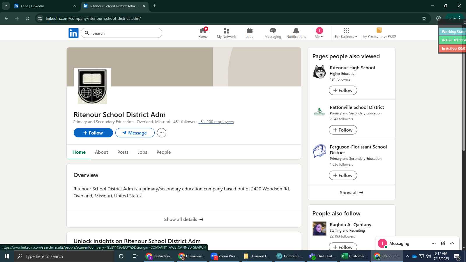The width and height of the screenshot is (466, 262).
Task: Open Zoom Workplace taskbar app
Action: [x=225, y=256]
